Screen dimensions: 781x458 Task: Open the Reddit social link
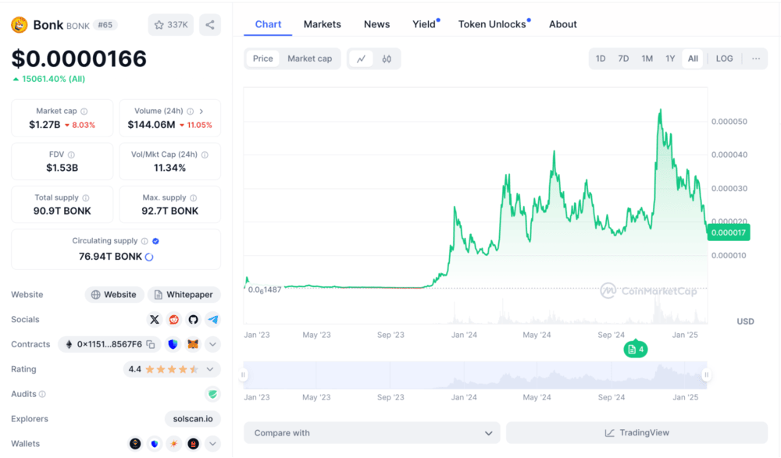(x=173, y=319)
